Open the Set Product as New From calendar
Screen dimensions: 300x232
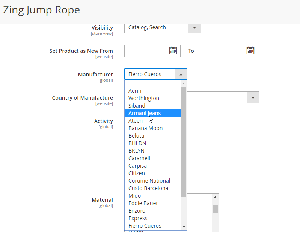173,51
